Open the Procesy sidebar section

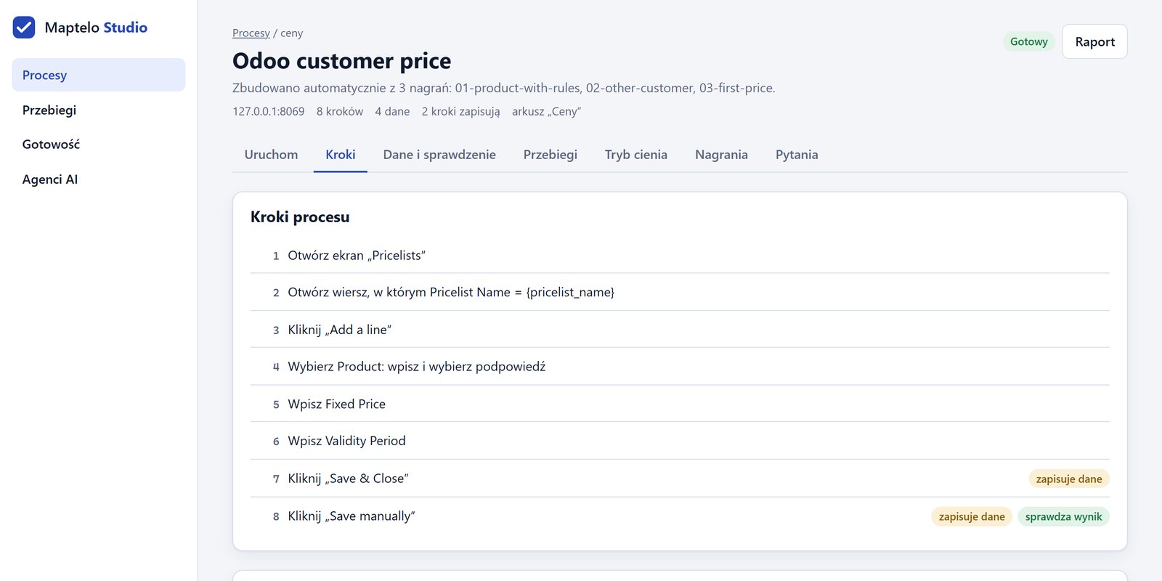click(99, 75)
